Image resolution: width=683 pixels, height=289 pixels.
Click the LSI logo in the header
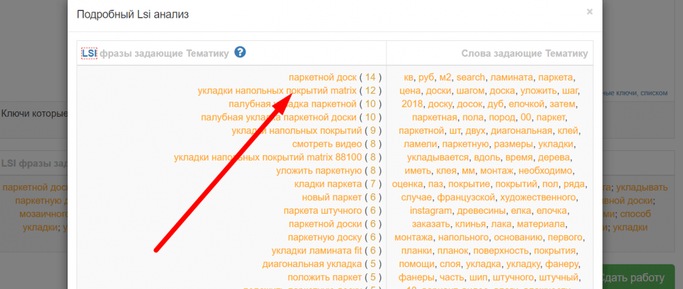[x=89, y=53]
